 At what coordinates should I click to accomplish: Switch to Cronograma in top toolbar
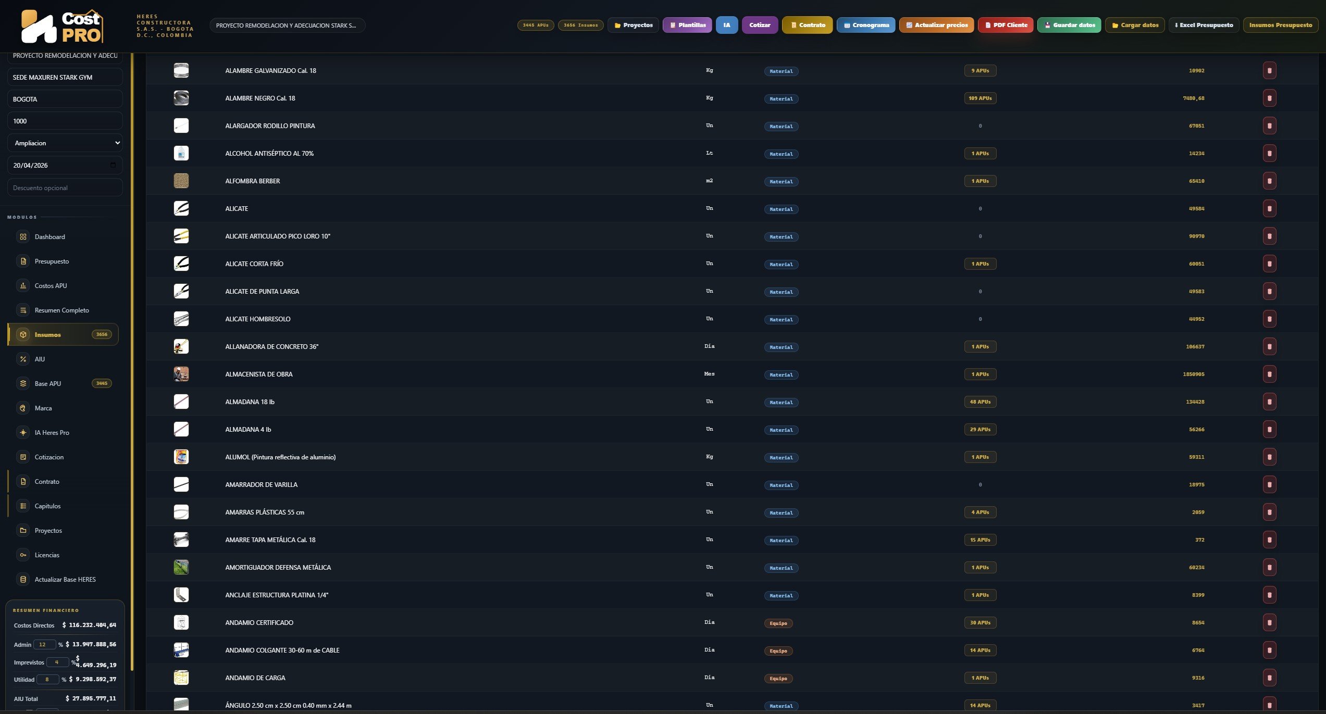point(866,25)
